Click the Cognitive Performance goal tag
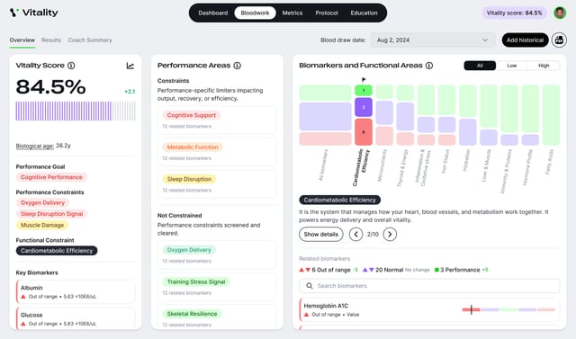This screenshot has height=339, width=576. click(51, 177)
